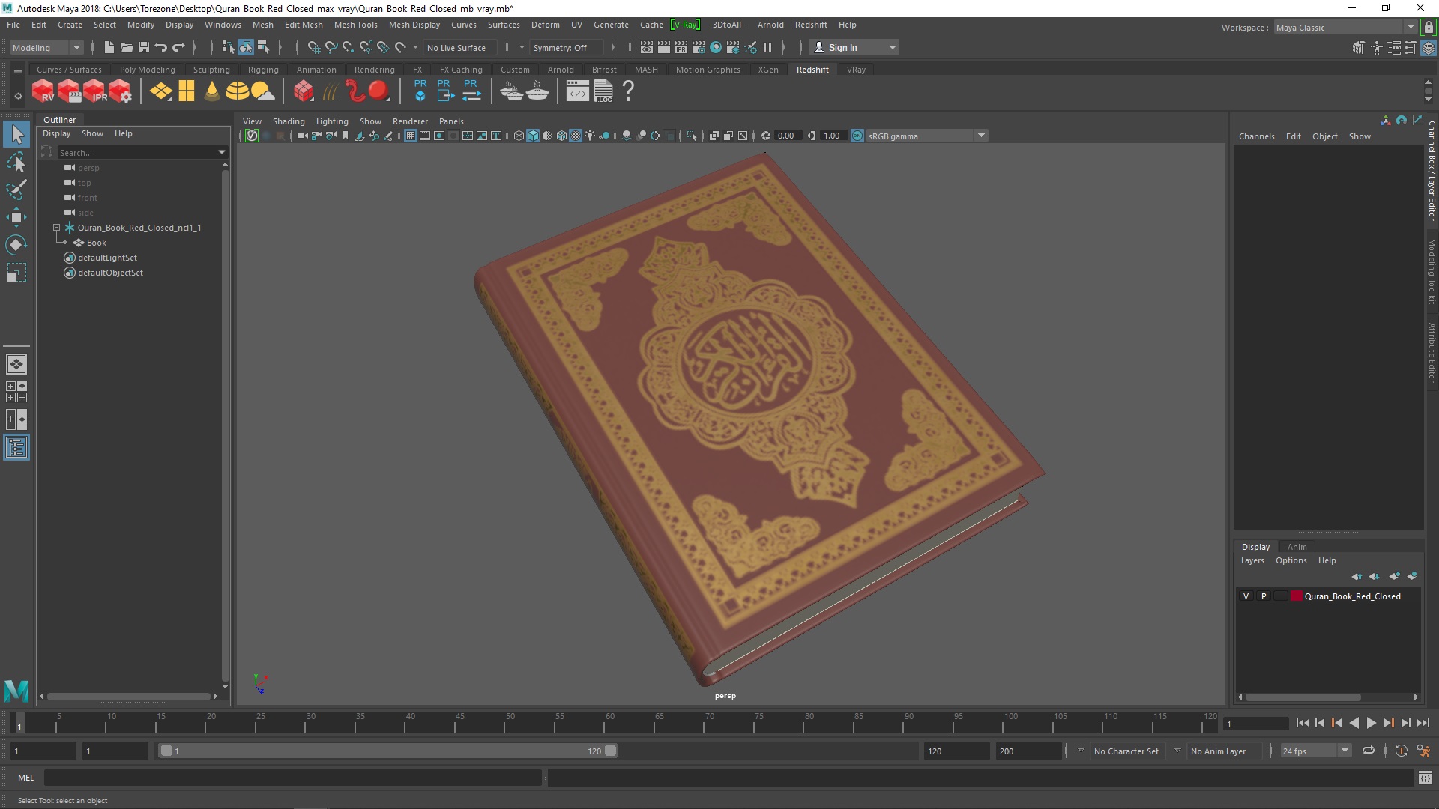Toggle loop playback icon
The height and width of the screenshot is (809, 1439).
click(1369, 751)
